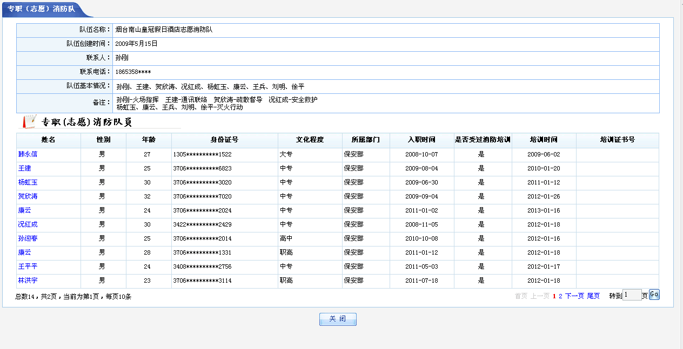
Task: Click entry date 2009-06-30
Action: [x=422, y=182]
